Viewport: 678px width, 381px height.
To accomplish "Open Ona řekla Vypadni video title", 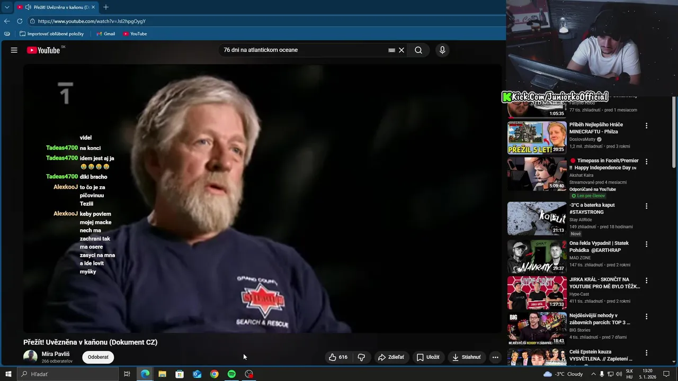I will tap(599, 247).
